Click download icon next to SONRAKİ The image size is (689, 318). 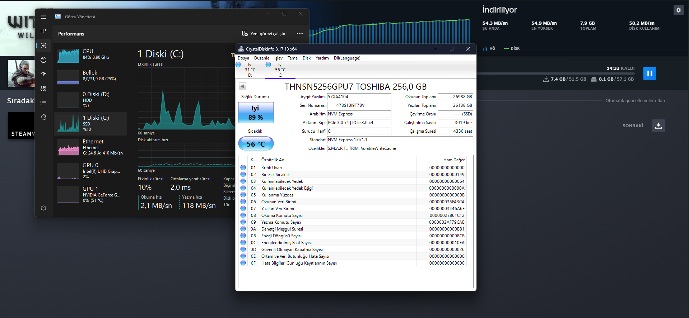coord(658,126)
